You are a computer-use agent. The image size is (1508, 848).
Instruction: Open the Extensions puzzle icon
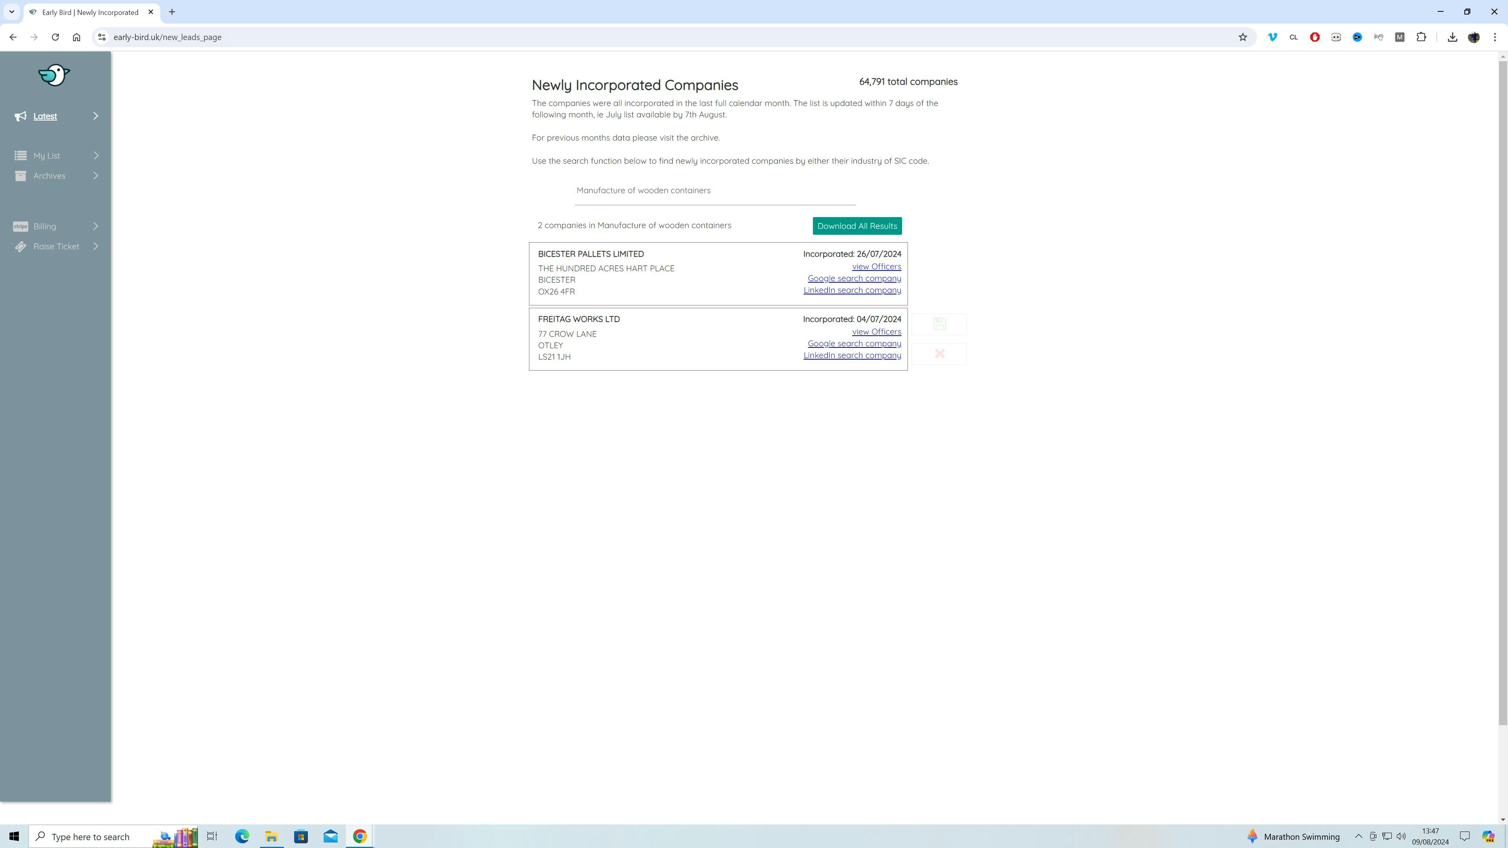(x=1421, y=37)
